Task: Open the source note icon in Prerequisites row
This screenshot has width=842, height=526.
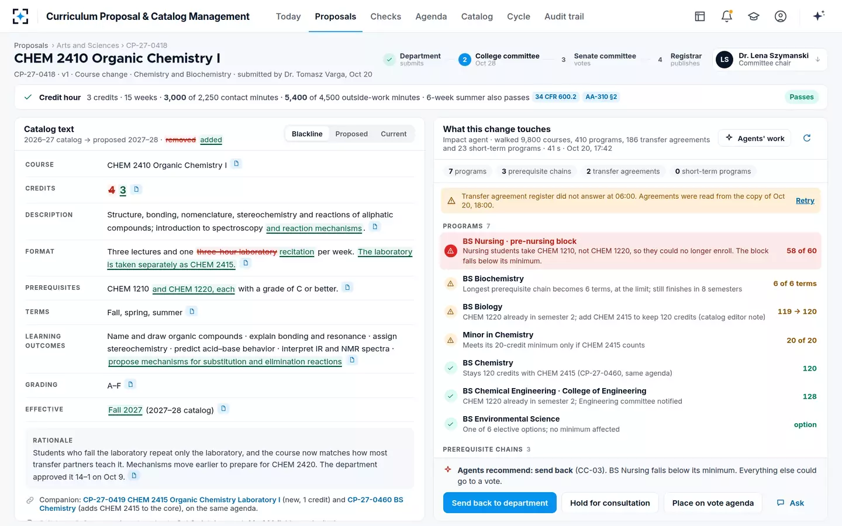Action: (x=347, y=287)
